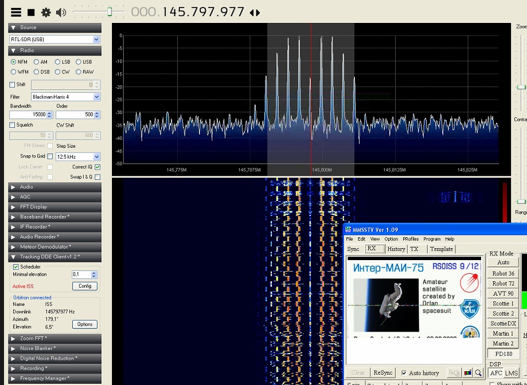Collapse the Tracking DDE Client v1.2 panel
The image size is (527, 385).
click(x=55, y=257)
